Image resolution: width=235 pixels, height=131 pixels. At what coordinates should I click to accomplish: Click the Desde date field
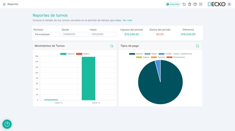[x=75, y=34]
